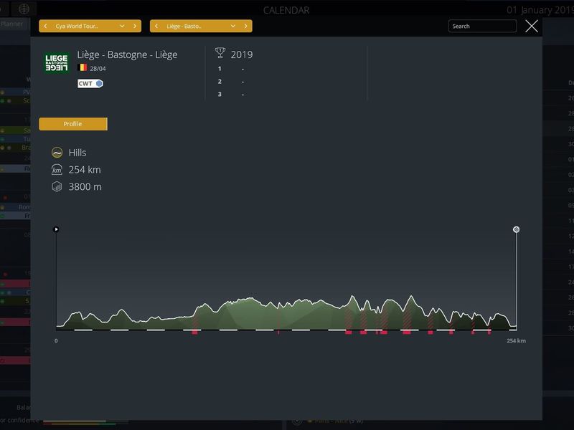This screenshot has height=430, width=574.
Task: Click the 3800 m elevation value
Action: tap(85, 187)
